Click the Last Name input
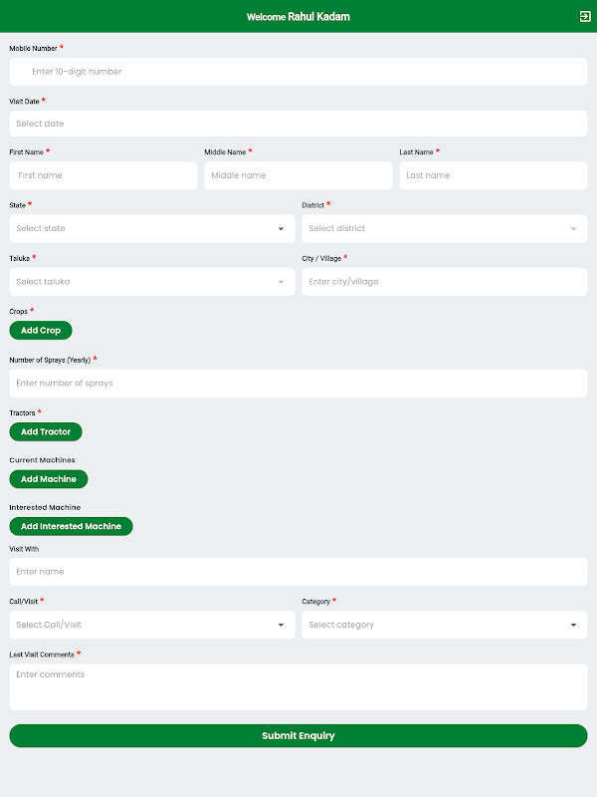Viewport: 597px width, 797px height. (494, 175)
